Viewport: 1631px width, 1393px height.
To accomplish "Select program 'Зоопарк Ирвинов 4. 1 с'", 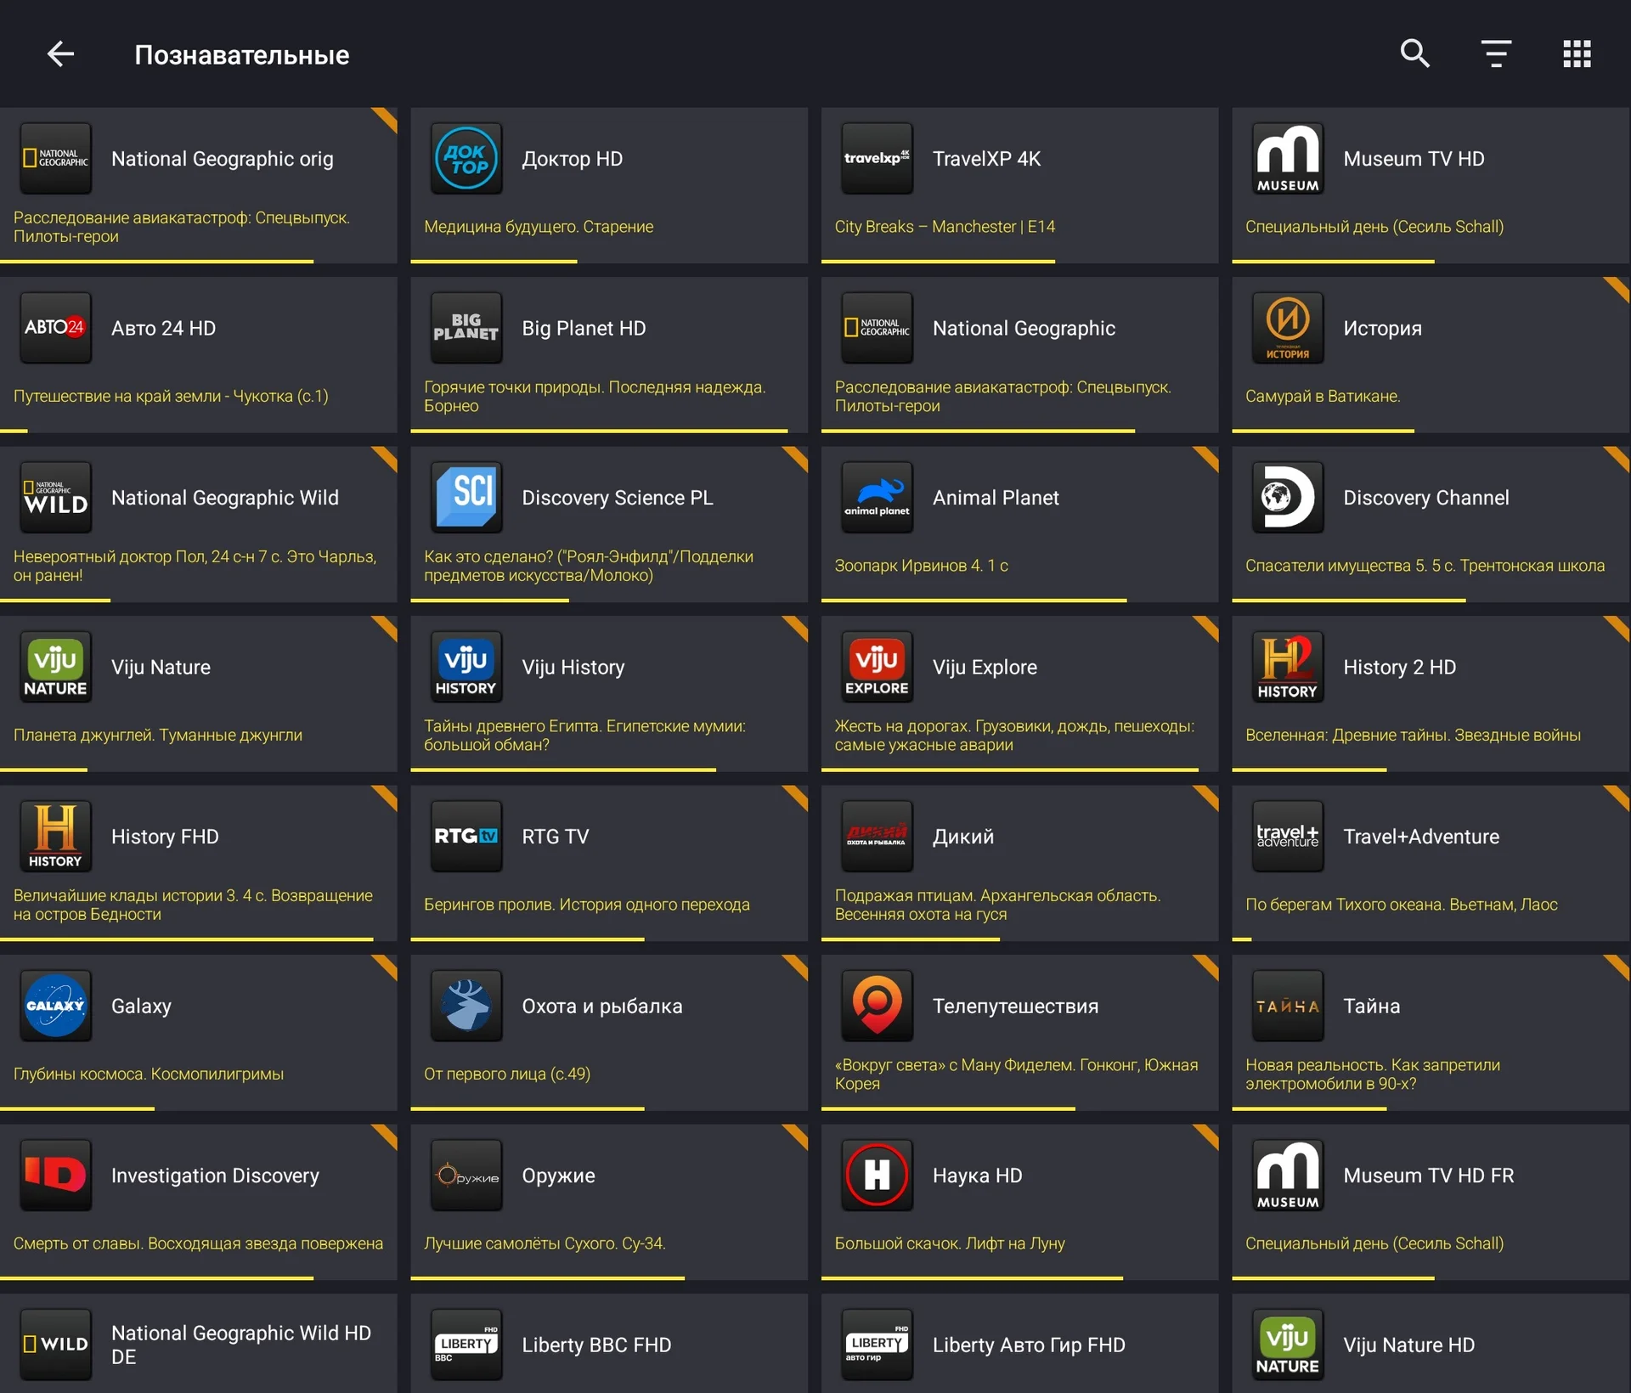I will click(x=921, y=566).
